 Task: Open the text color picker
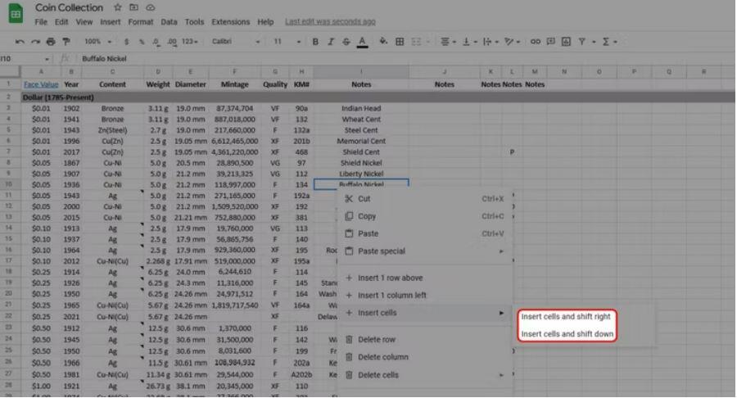[362, 41]
